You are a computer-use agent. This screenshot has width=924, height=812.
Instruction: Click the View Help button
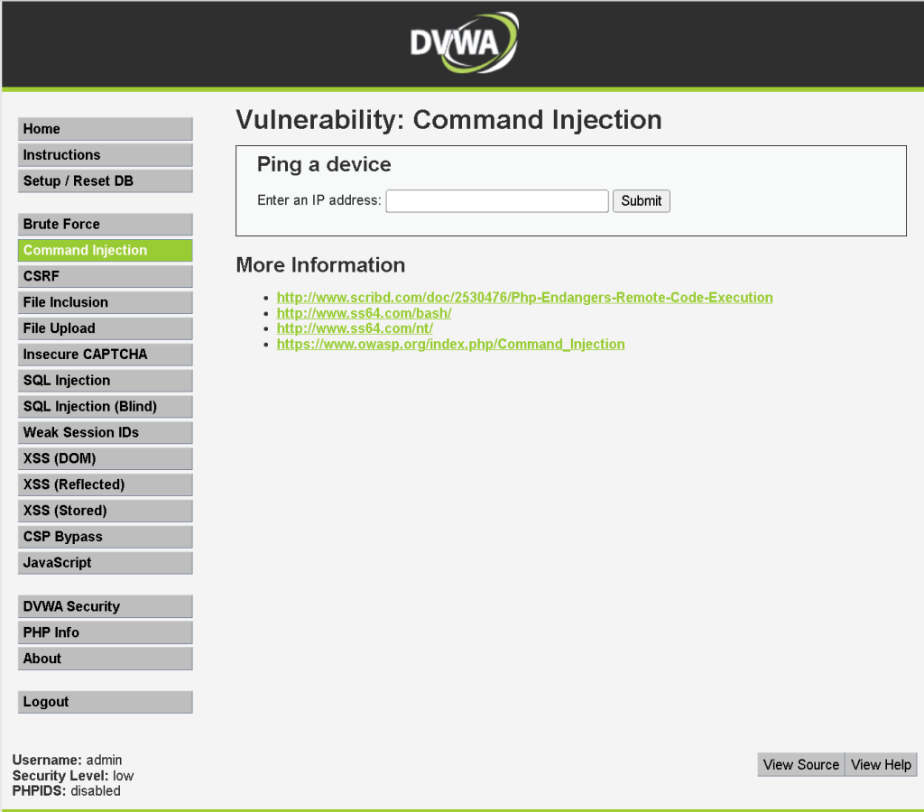click(x=881, y=765)
